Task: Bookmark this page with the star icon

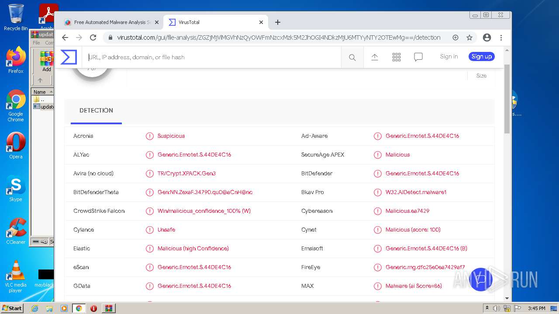Action: pos(469,38)
